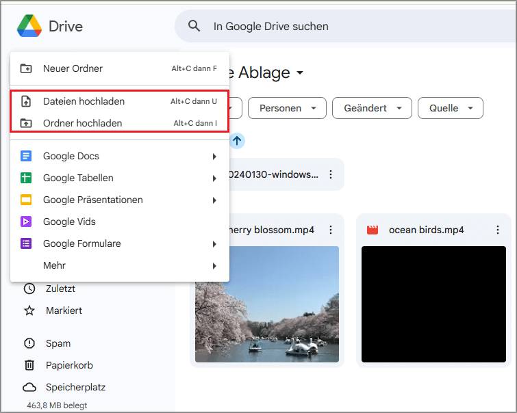Click the purple Google Vids icon

26,222
